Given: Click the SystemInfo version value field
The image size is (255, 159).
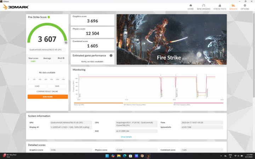Looking at the screenshot, I should 202,127.
